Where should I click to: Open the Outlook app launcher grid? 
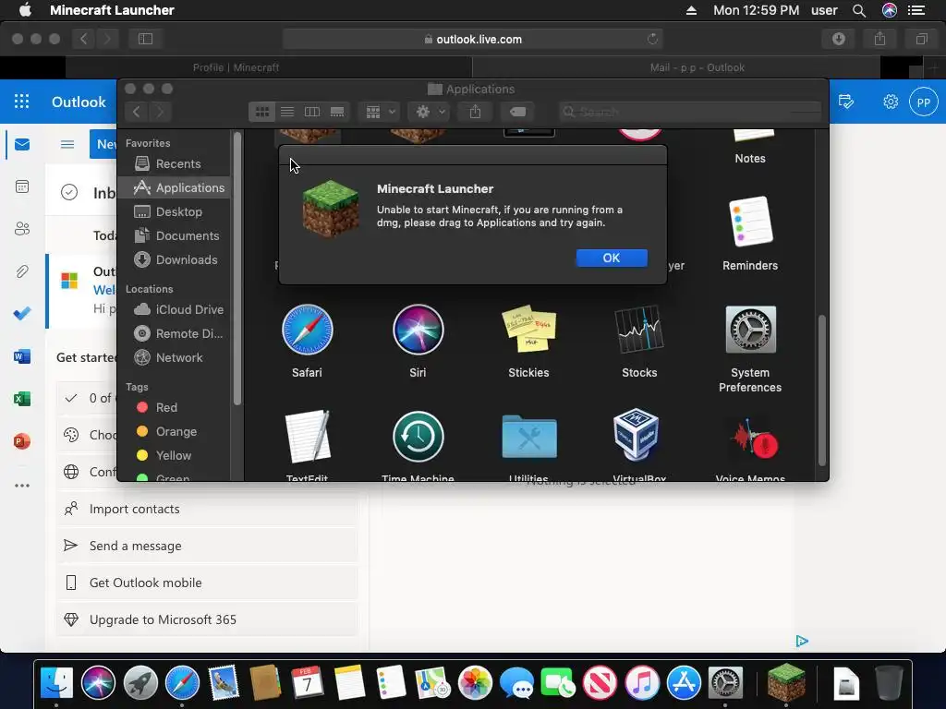[22, 102]
